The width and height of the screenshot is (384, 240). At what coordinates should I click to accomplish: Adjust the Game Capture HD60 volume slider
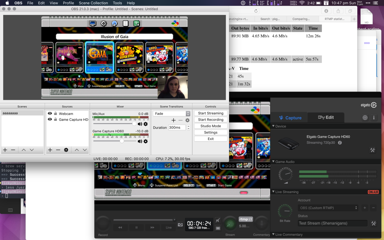click(x=122, y=141)
